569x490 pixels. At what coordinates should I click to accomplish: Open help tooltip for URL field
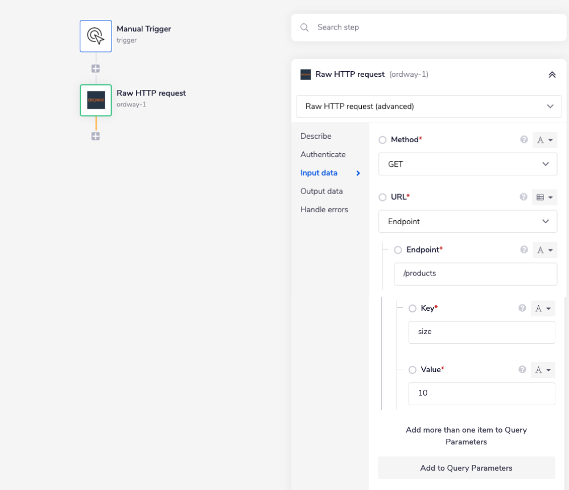523,197
